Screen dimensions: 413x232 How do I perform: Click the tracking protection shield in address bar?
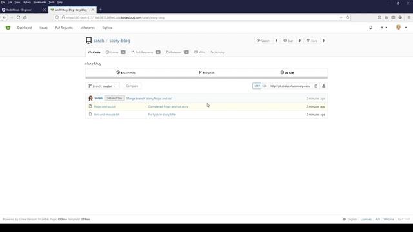pyautogui.click(x=57, y=17)
